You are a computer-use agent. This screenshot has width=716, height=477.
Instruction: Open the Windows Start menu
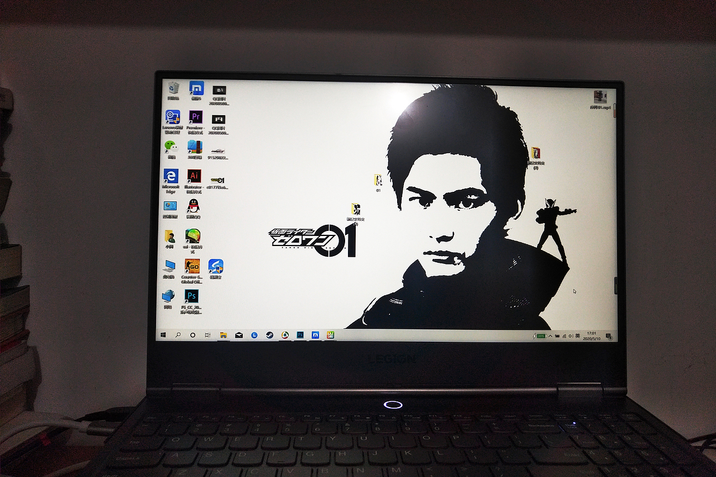(x=164, y=334)
